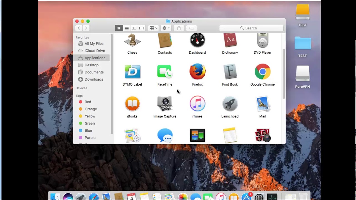Select the yellow Notes icon in Finder
356x200 pixels.
pyautogui.click(x=230, y=136)
